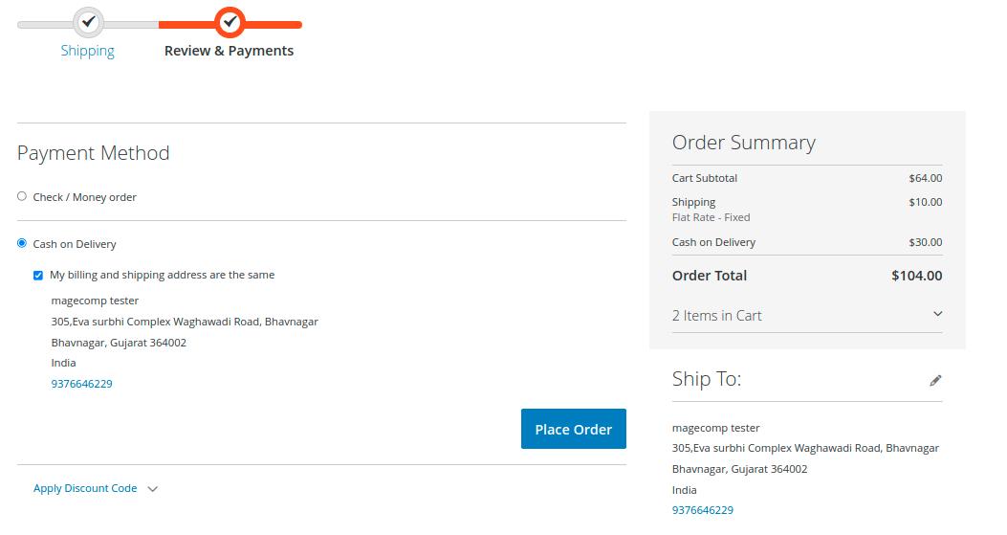The width and height of the screenshot is (1007, 535).
Task: Click the "My billing and shipping address" label text
Action: click(163, 275)
